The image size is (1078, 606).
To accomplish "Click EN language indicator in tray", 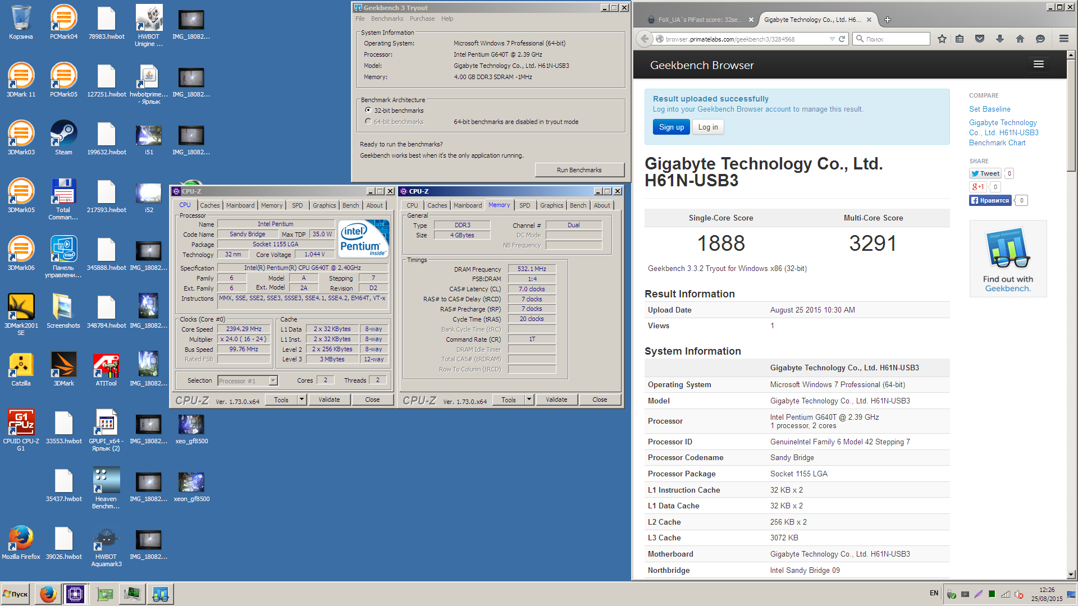I will coord(934,593).
